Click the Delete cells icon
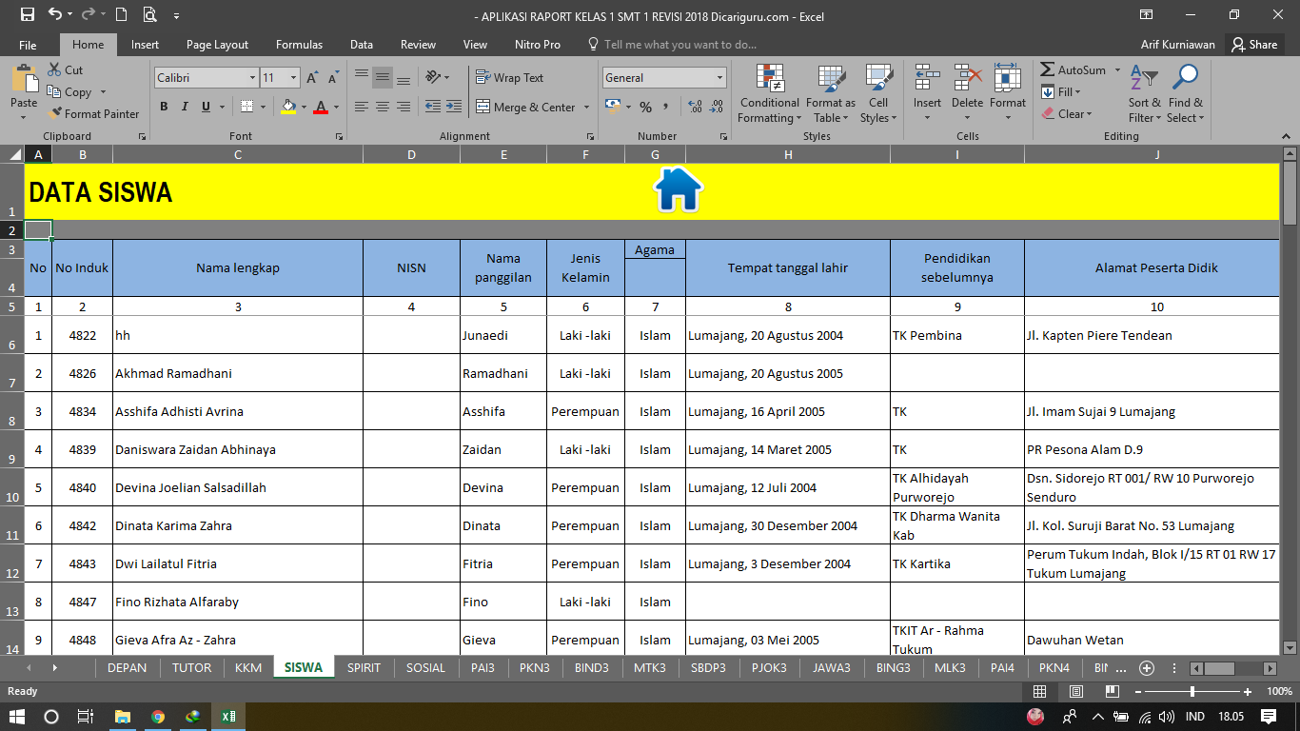Viewport: 1300px width, 731px height. coord(967,92)
